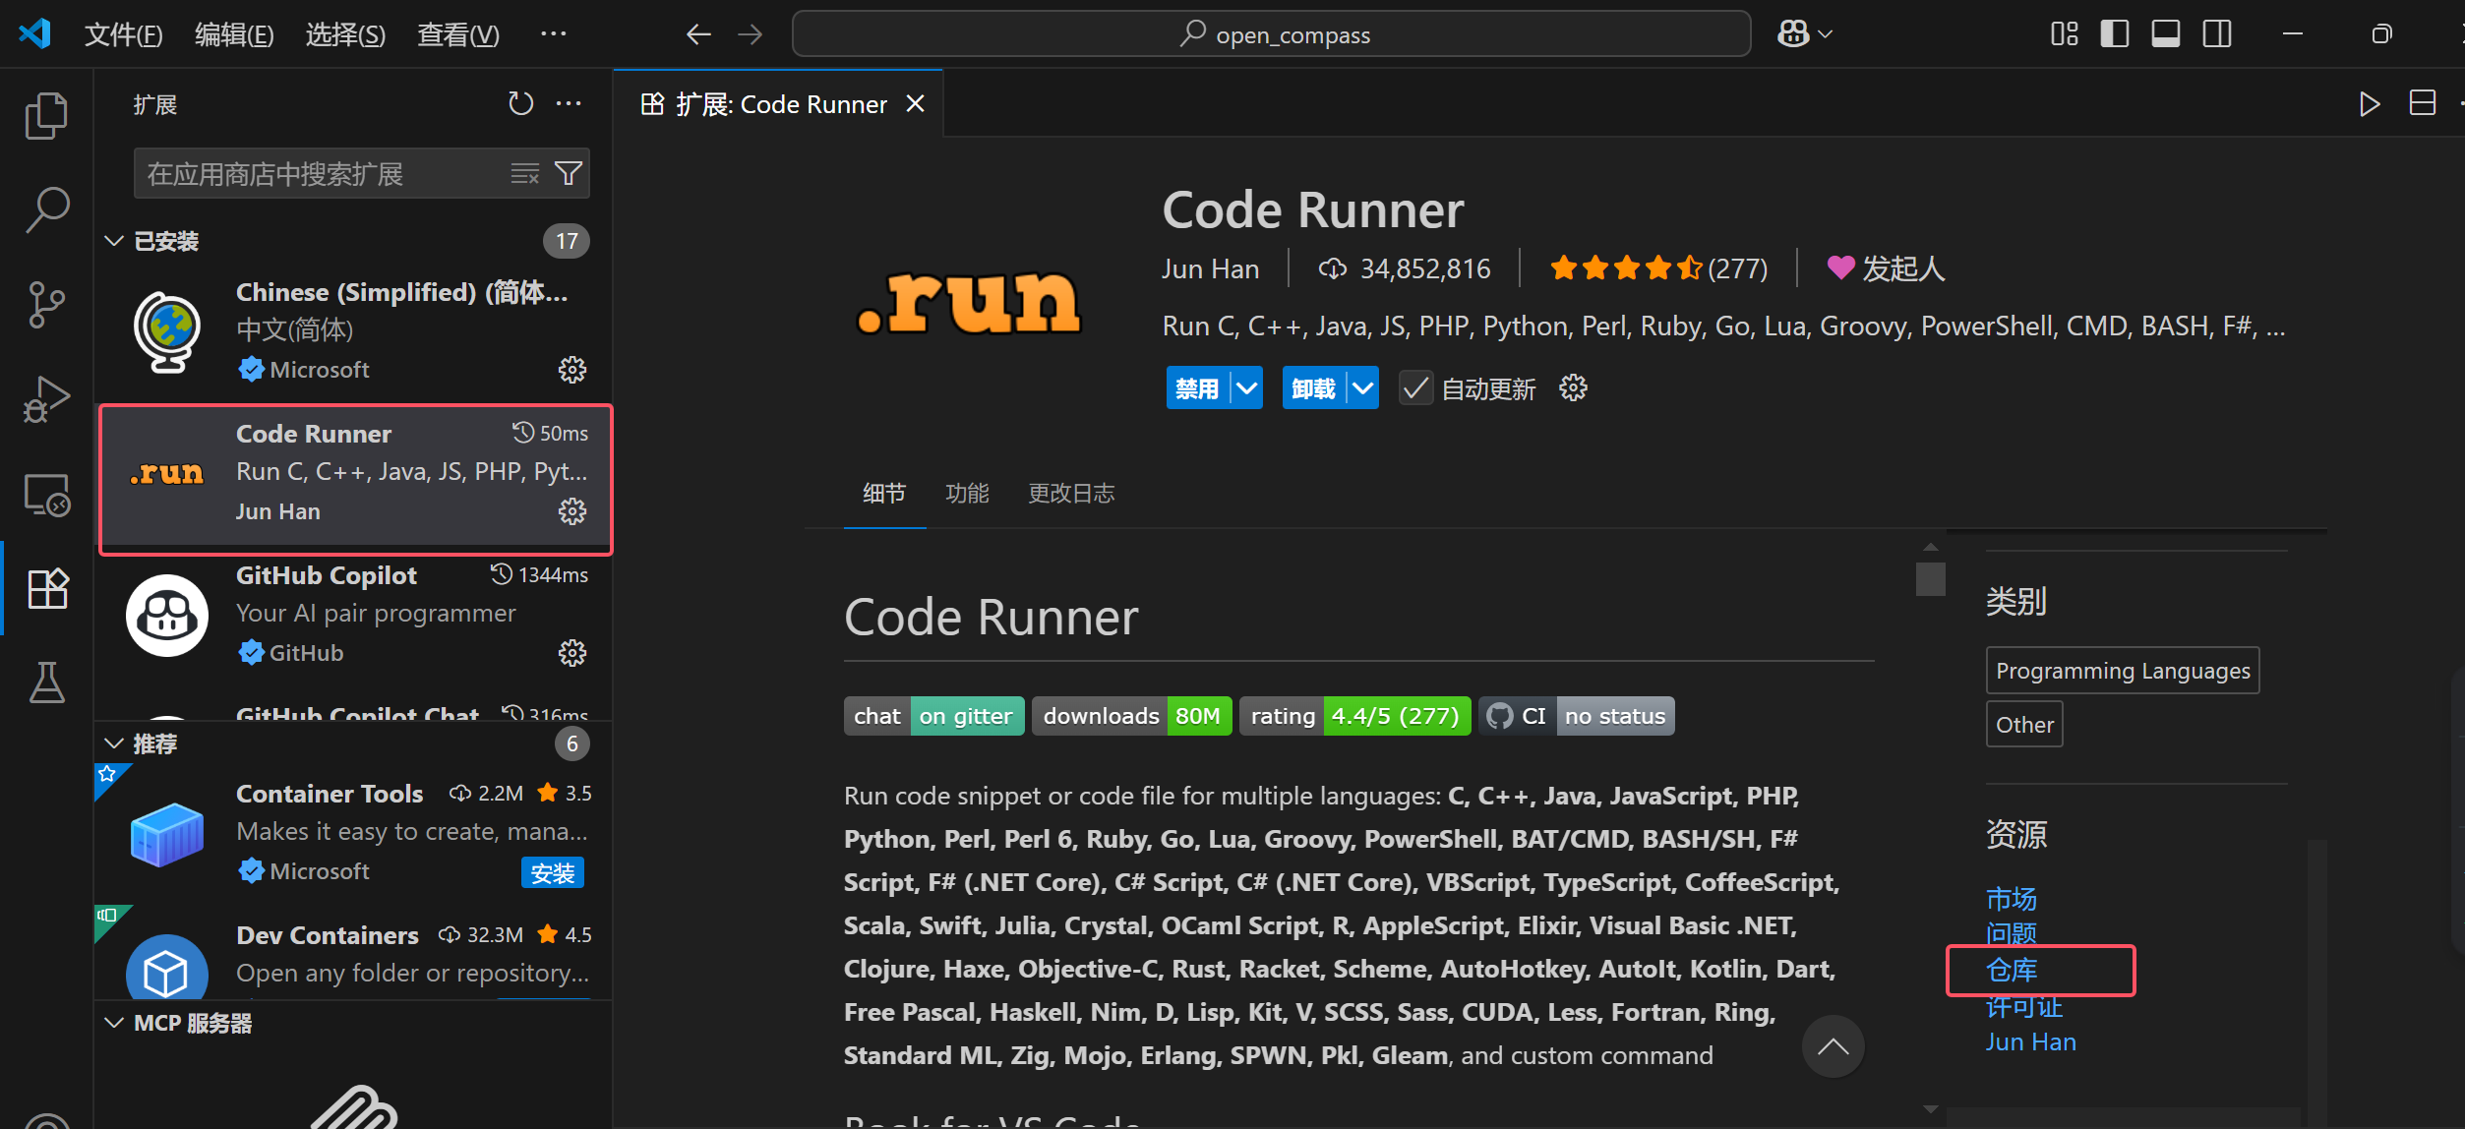Open Code Runner manage gear in list

pyautogui.click(x=572, y=511)
